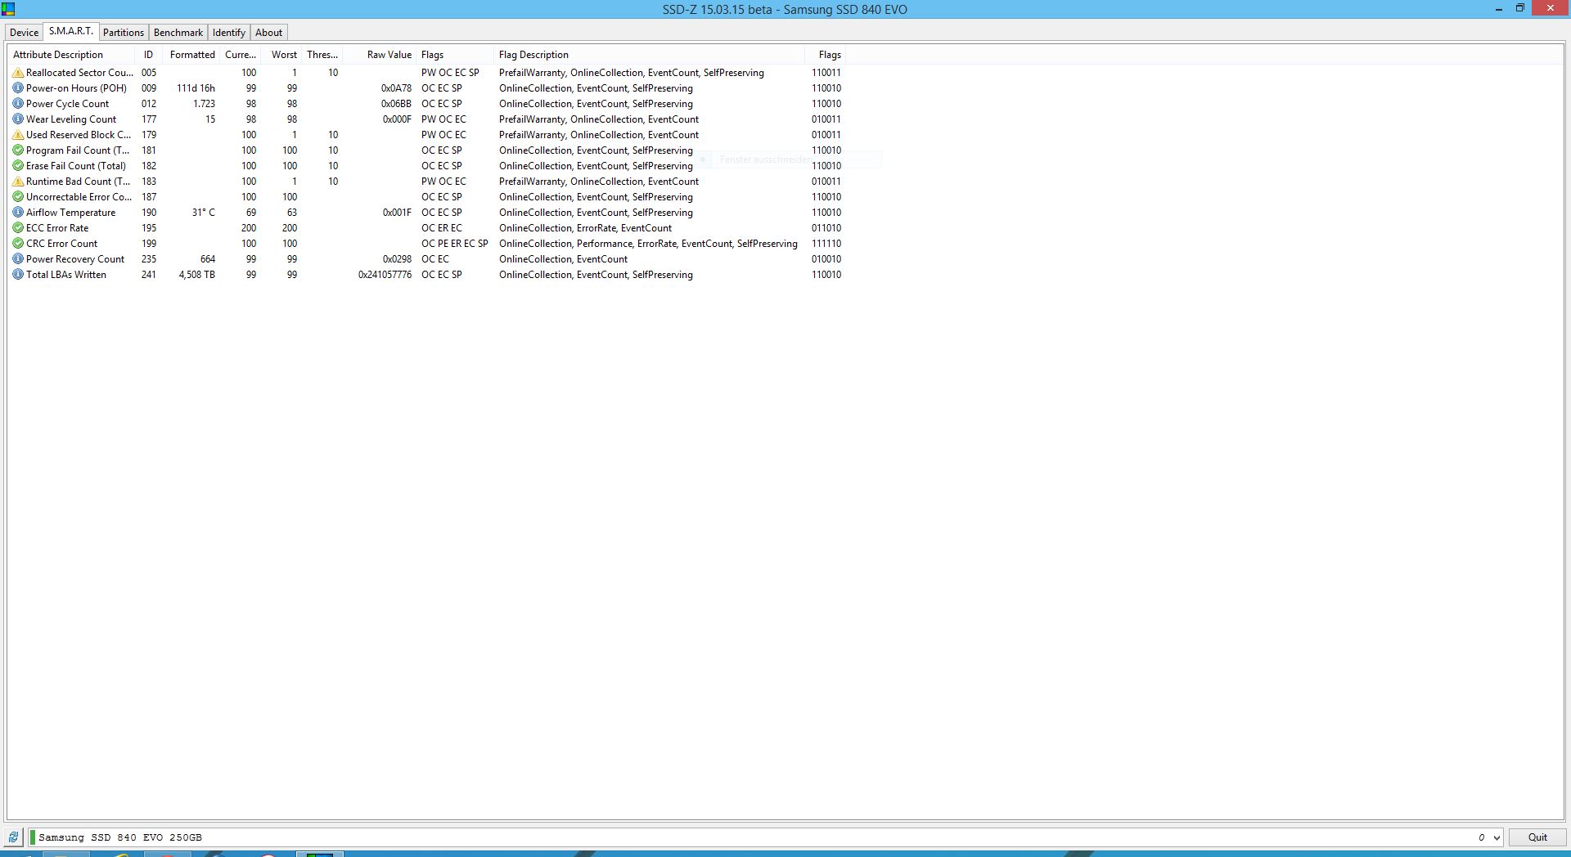Click the green check icon for Uncorrectable Error Count
Screen dimensions: 1571x857
coord(18,197)
